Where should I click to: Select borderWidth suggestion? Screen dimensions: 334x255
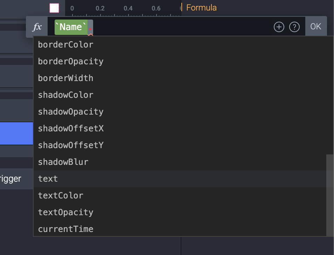pyautogui.click(x=65, y=78)
